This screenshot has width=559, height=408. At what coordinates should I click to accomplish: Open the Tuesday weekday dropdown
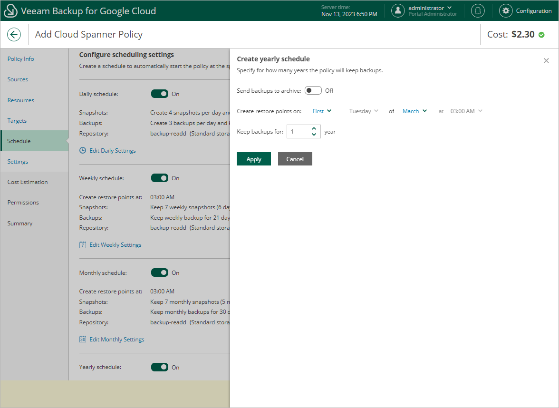coord(364,111)
